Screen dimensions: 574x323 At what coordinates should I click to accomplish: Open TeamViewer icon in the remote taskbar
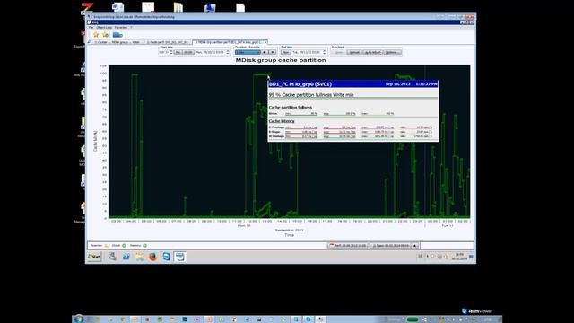click(x=166, y=257)
